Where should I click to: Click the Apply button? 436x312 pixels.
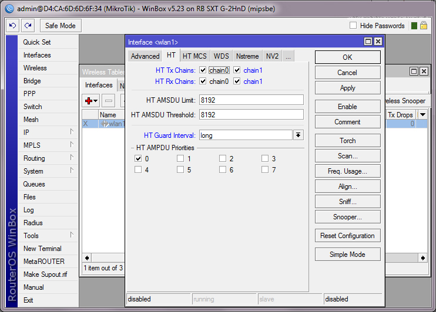click(347, 88)
